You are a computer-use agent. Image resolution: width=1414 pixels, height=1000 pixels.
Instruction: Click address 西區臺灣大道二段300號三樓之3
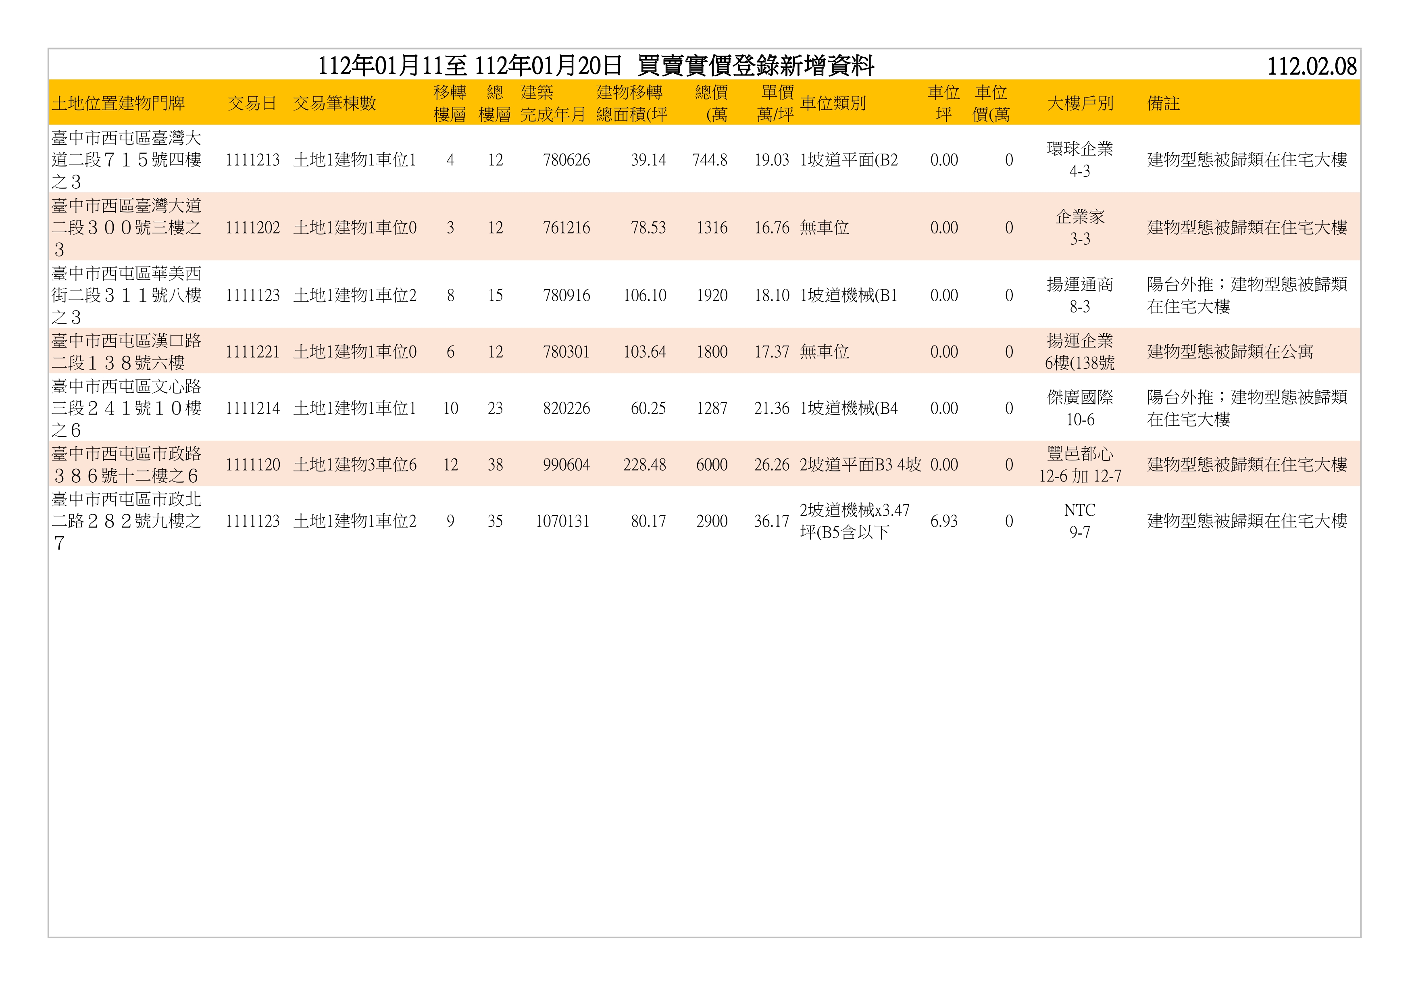(x=126, y=227)
